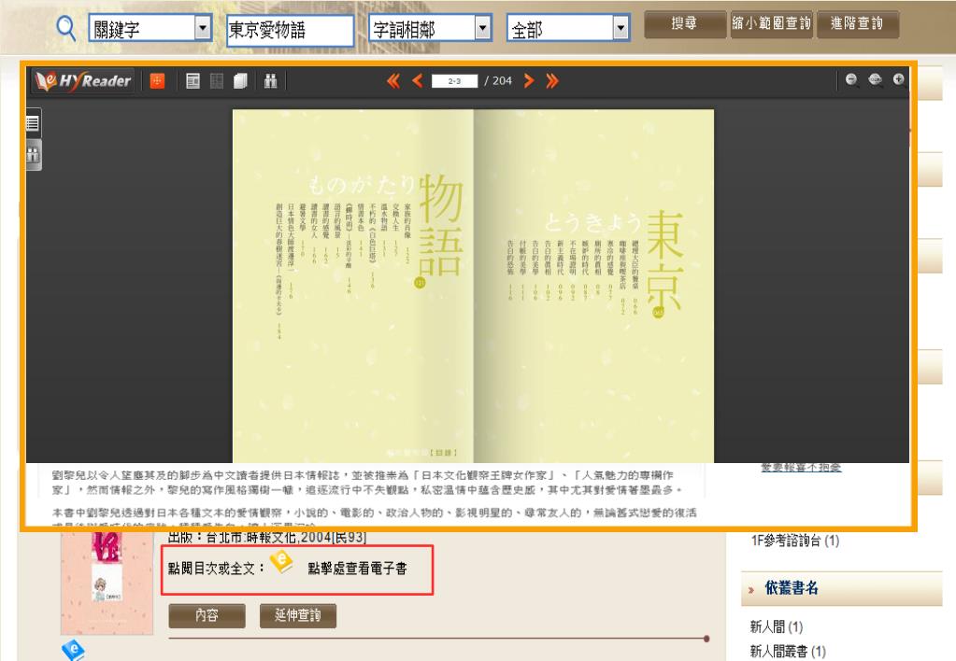956x661 pixels.
Task: Open the table of contents view icon
Action: pyautogui.click(x=193, y=80)
